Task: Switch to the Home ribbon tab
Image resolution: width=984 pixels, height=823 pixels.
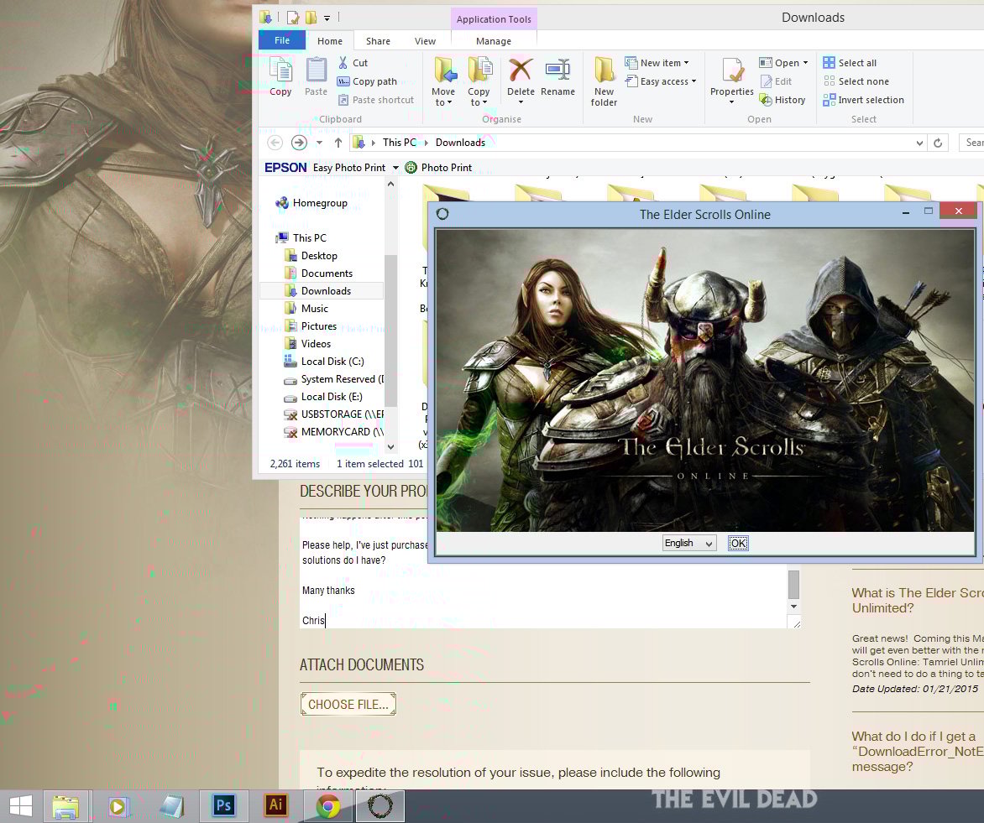Action: (329, 41)
